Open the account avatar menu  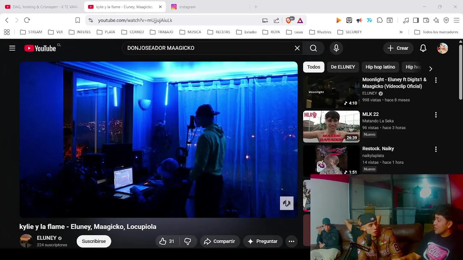(442, 48)
